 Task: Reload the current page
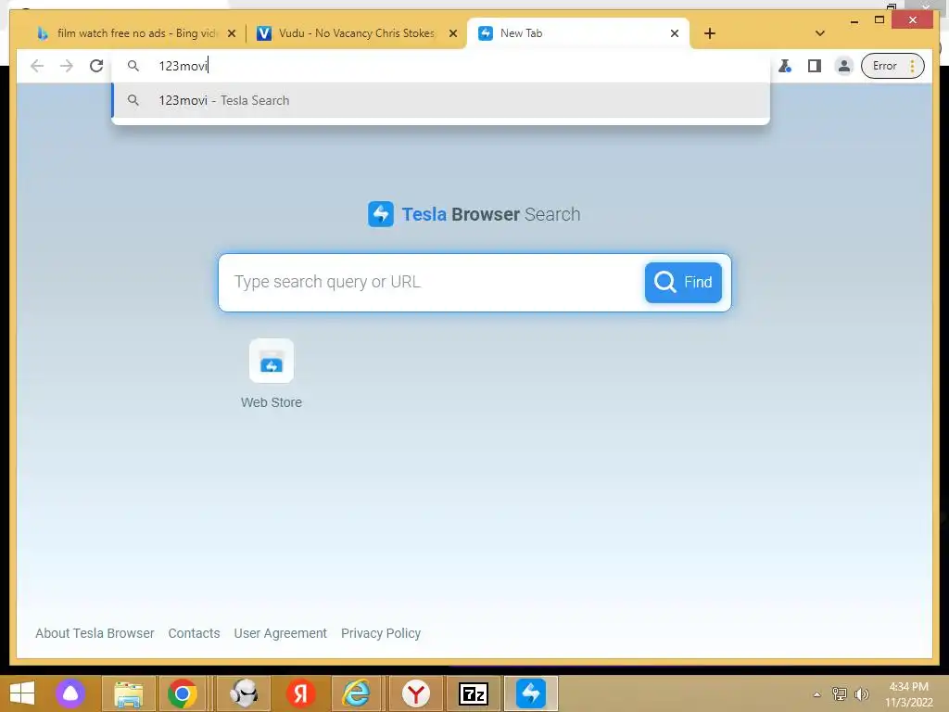click(x=96, y=66)
